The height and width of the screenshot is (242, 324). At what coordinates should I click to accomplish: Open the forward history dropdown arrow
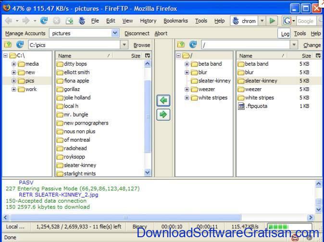(x=35, y=21)
